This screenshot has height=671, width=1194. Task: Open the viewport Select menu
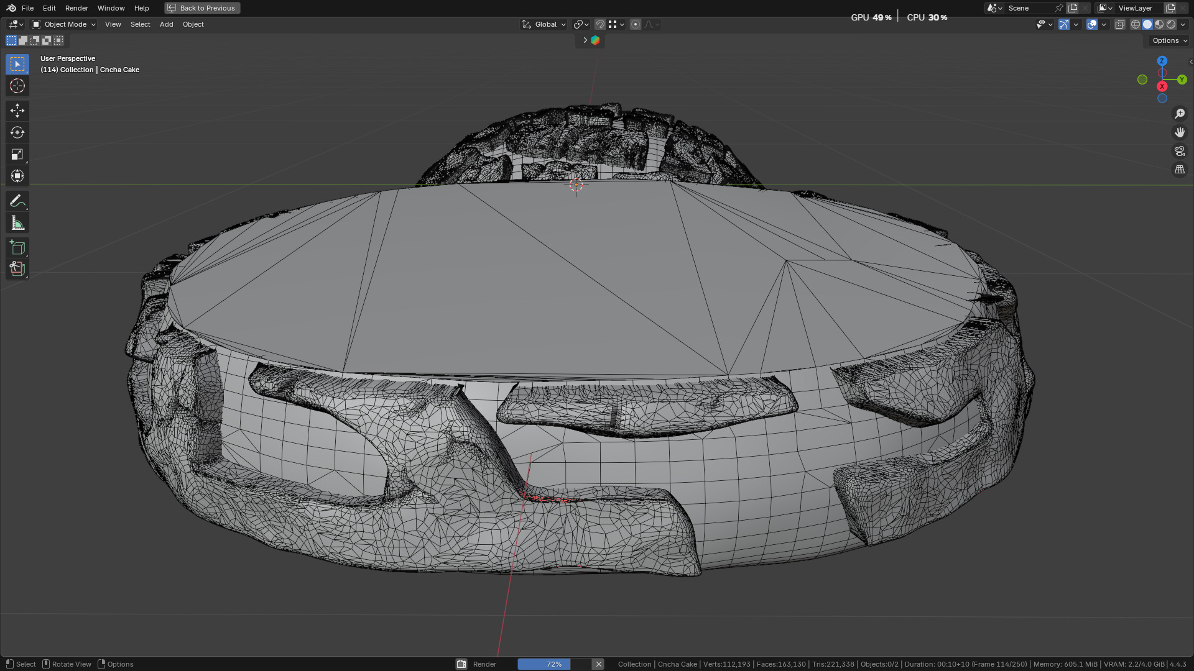pyautogui.click(x=140, y=24)
